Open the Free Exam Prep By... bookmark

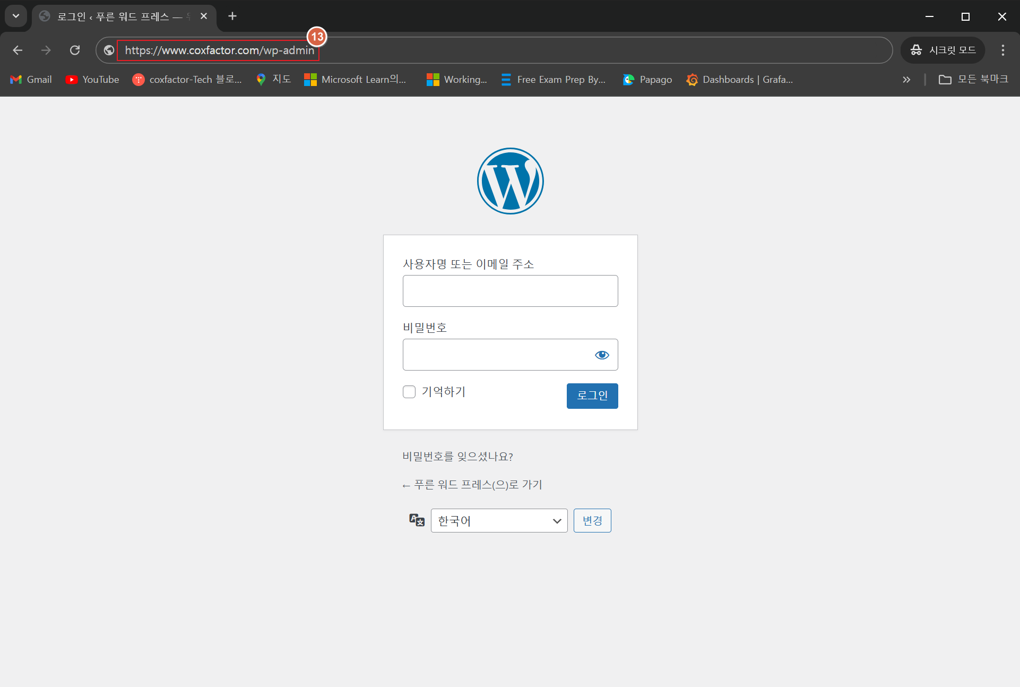coord(554,80)
